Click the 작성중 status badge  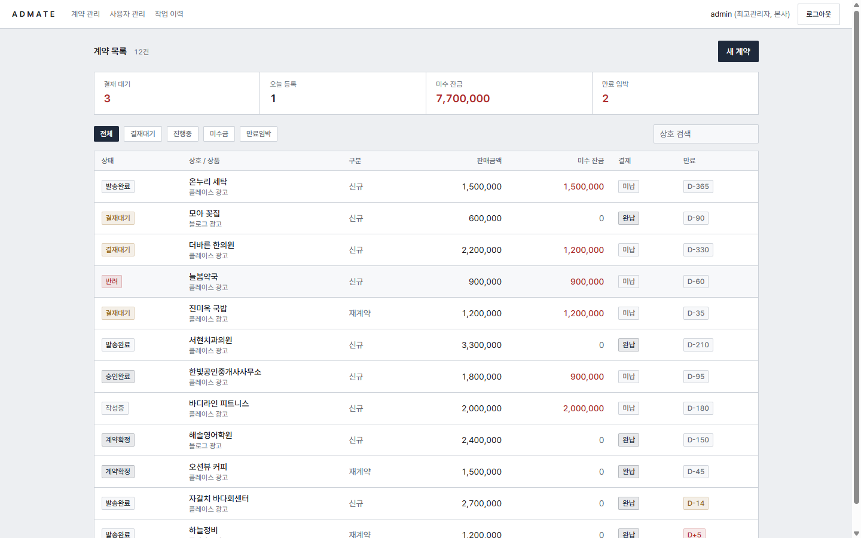[115, 408]
